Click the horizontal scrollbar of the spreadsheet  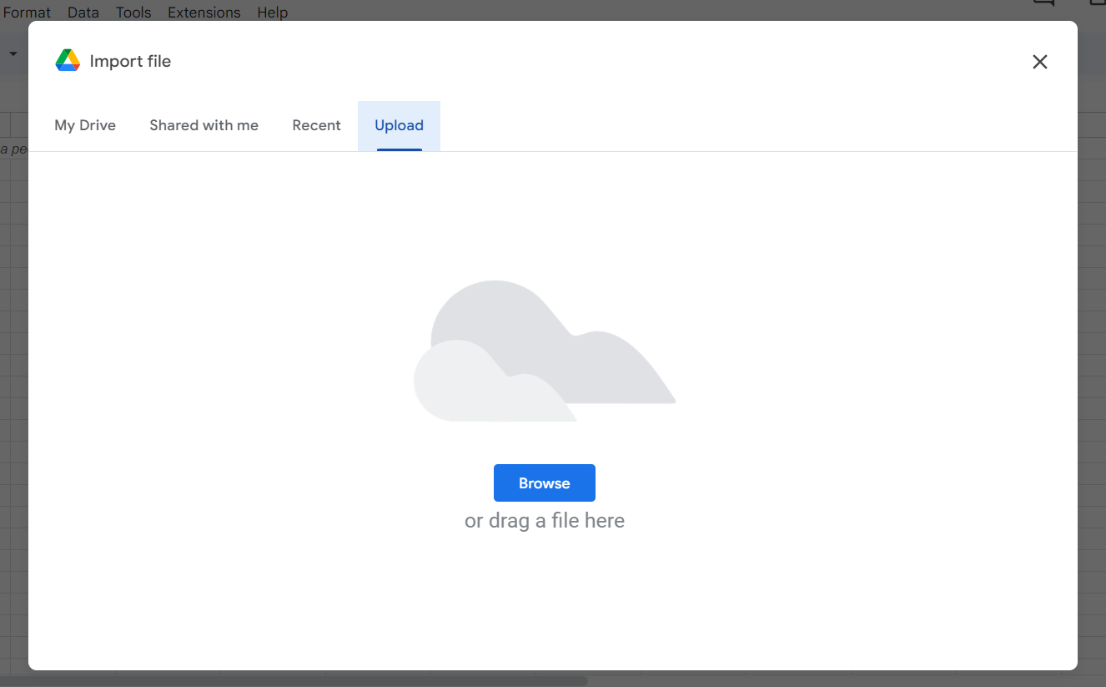tap(294, 681)
